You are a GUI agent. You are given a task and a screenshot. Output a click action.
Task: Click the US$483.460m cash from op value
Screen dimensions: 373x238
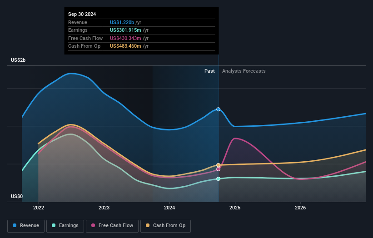coord(125,46)
